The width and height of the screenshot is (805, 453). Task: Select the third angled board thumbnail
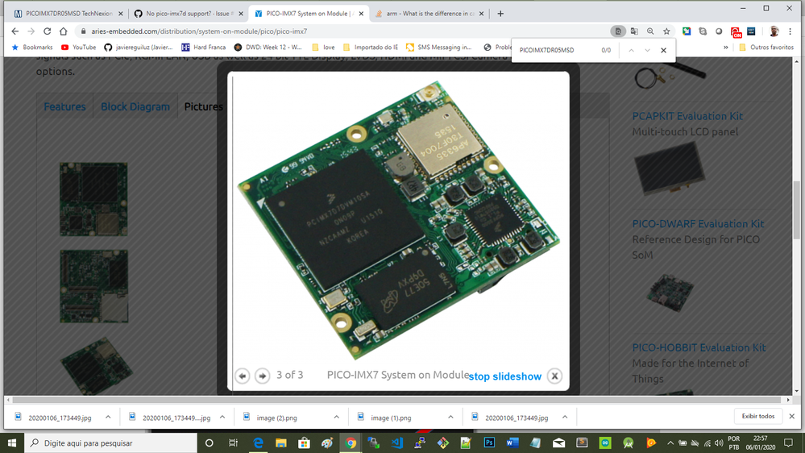[97, 366]
